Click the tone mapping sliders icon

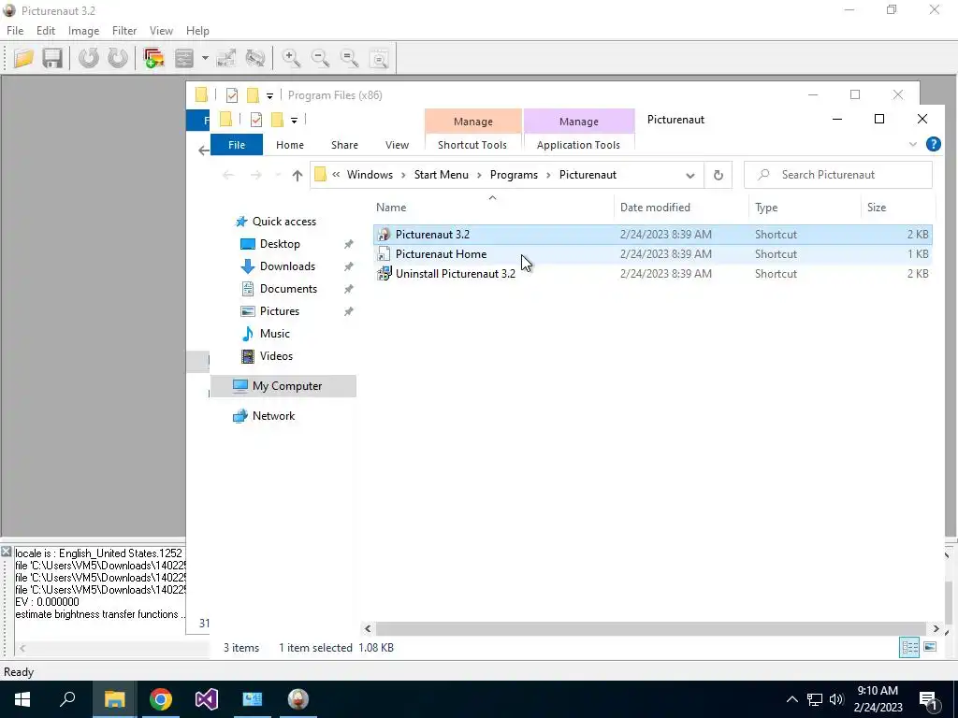[x=184, y=59]
